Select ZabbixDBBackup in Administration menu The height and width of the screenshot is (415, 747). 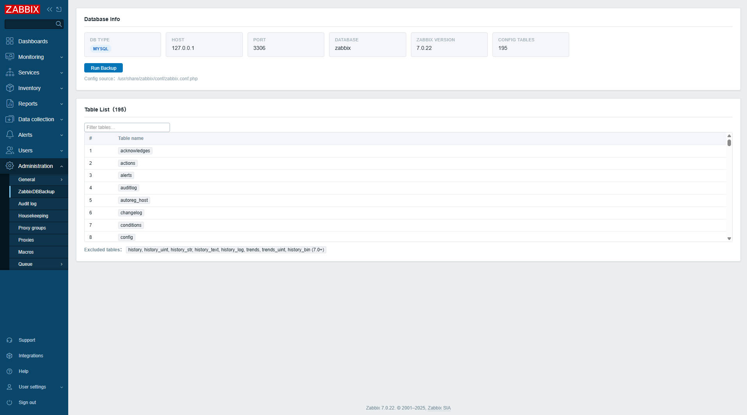coord(39,192)
